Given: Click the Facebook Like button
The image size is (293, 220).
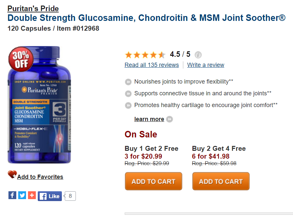Looking at the screenshot, I should click(50, 196).
